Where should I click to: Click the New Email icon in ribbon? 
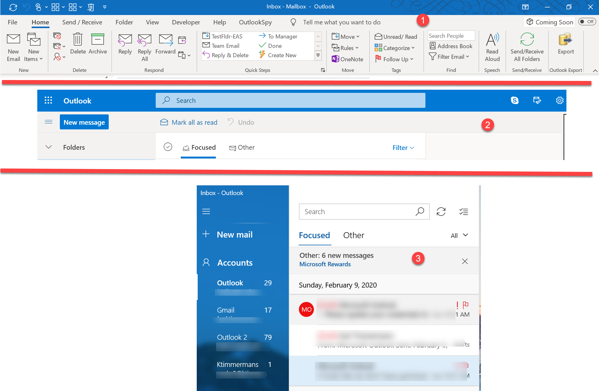click(x=13, y=48)
